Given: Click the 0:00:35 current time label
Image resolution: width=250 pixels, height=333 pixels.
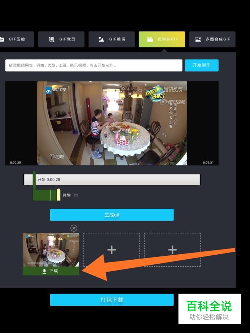Looking at the screenshot, I should [x=15, y=163].
